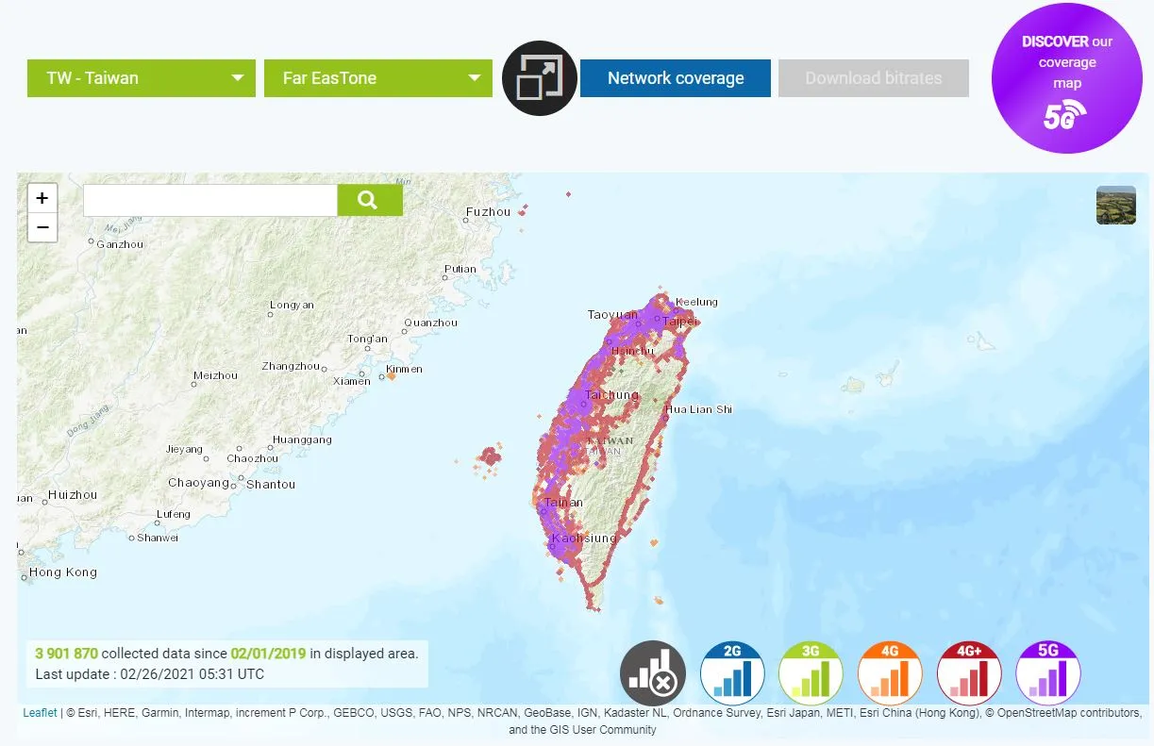Open the TW - Taiwan country dropdown
The image size is (1154, 746).
click(142, 78)
